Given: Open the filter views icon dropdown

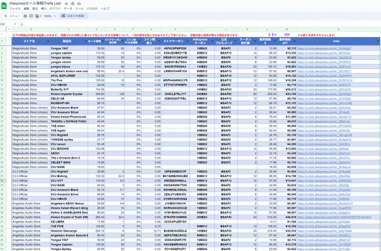Looking at the screenshot, I should pos(38,16).
